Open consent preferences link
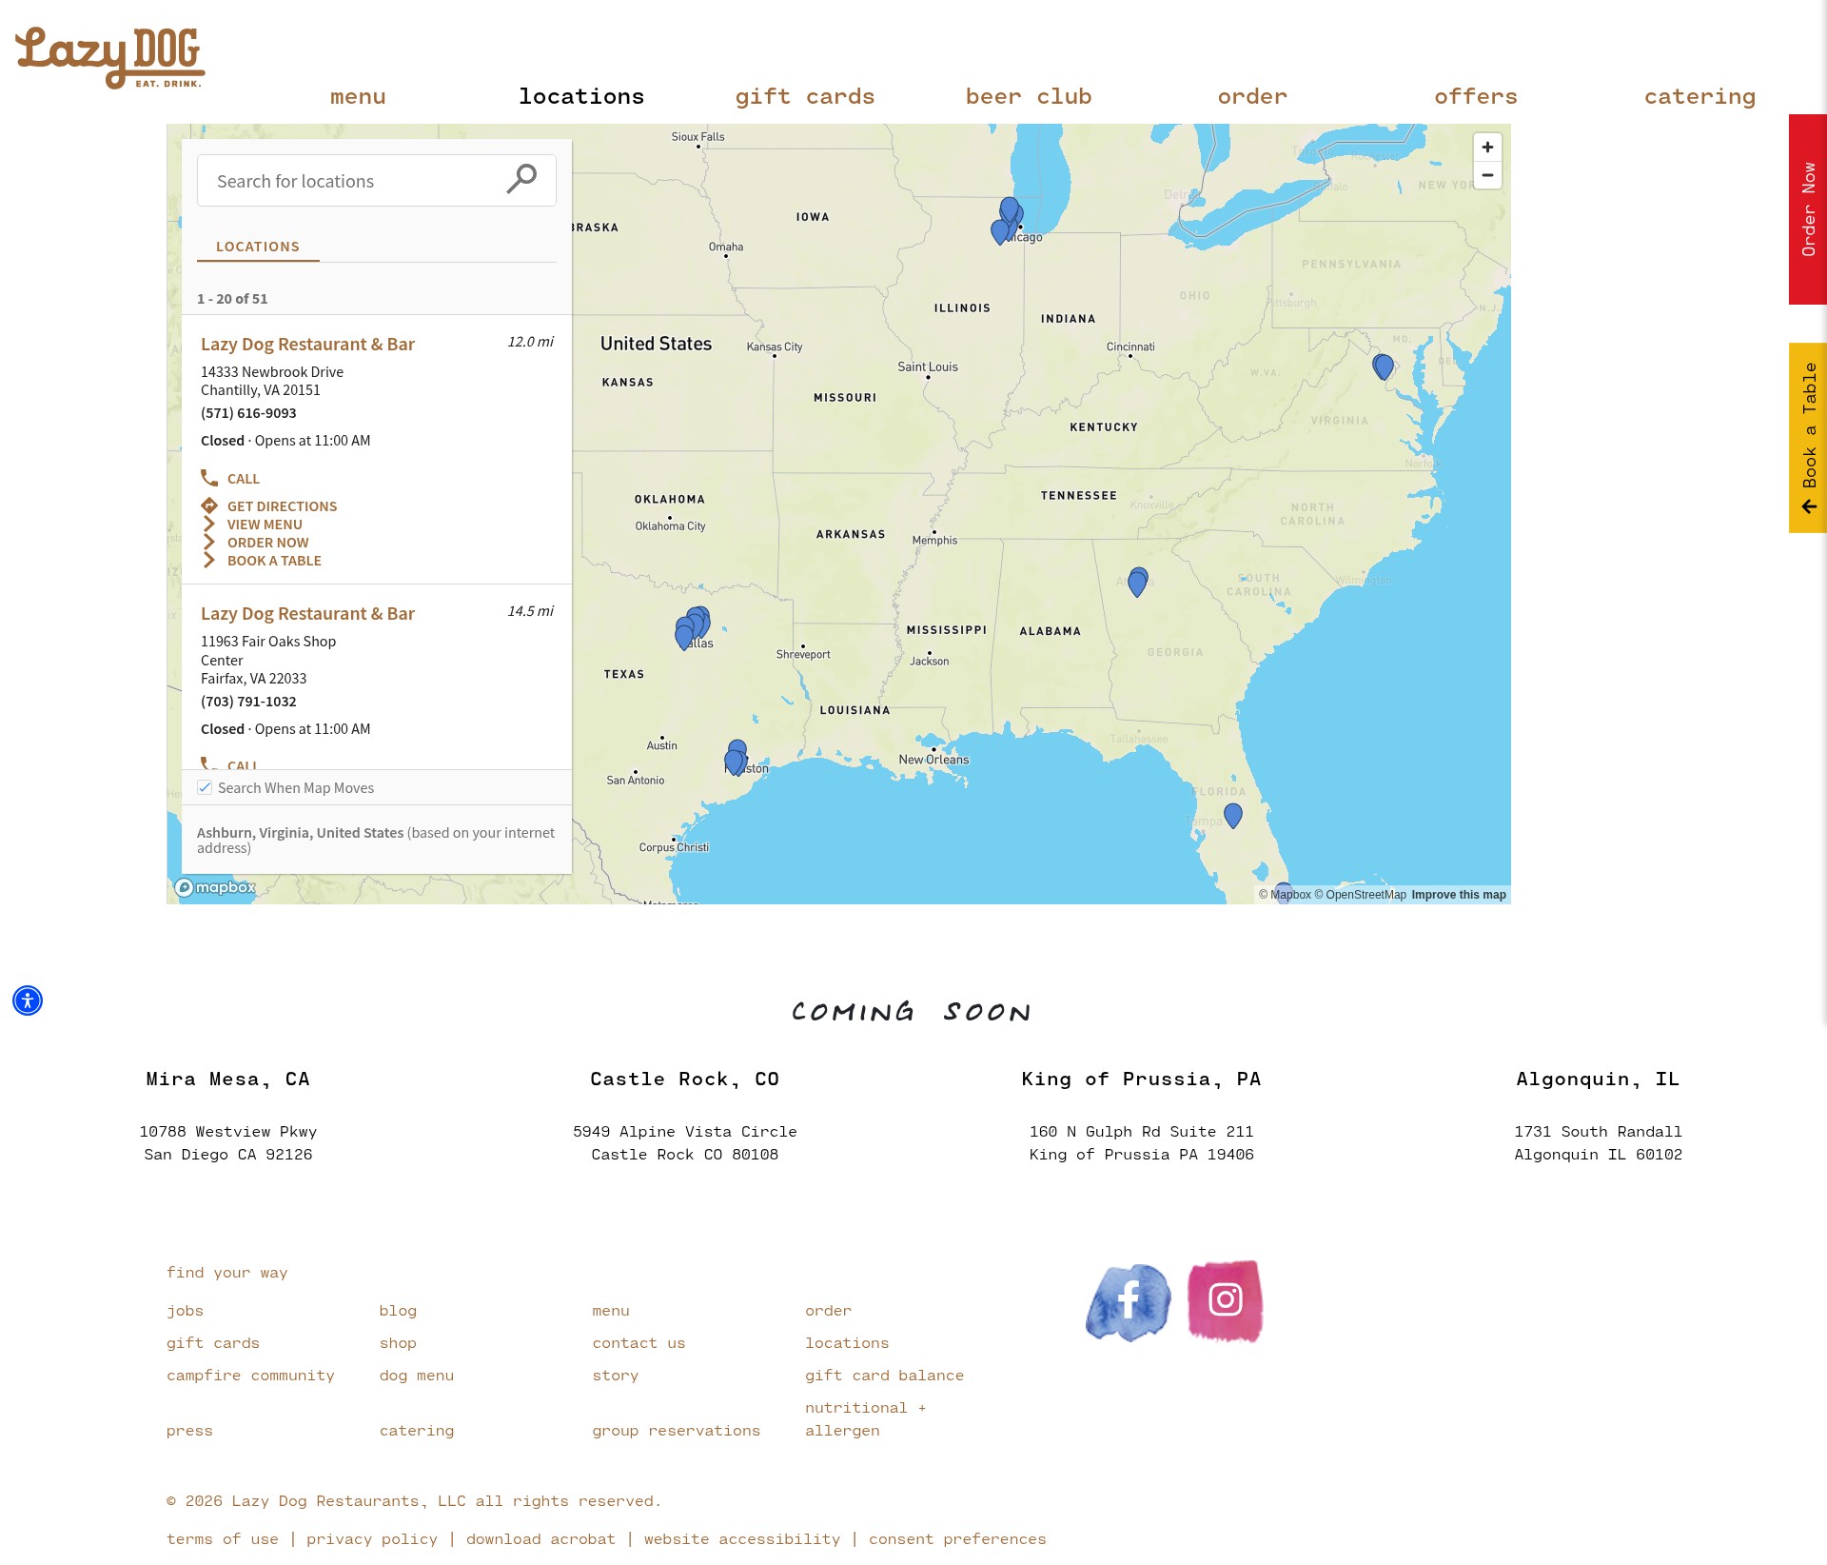This screenshot has width=1827, height=1565. point(957,1539)
